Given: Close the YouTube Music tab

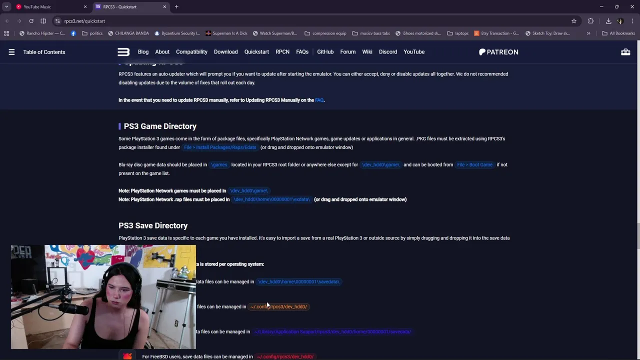Looking at the screenshot, I should [x=85, y=7].
